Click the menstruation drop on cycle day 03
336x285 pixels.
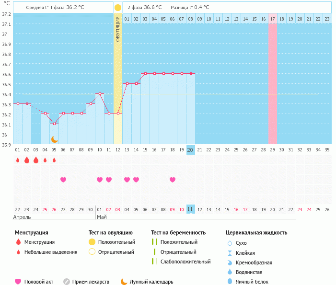(36, 160)
